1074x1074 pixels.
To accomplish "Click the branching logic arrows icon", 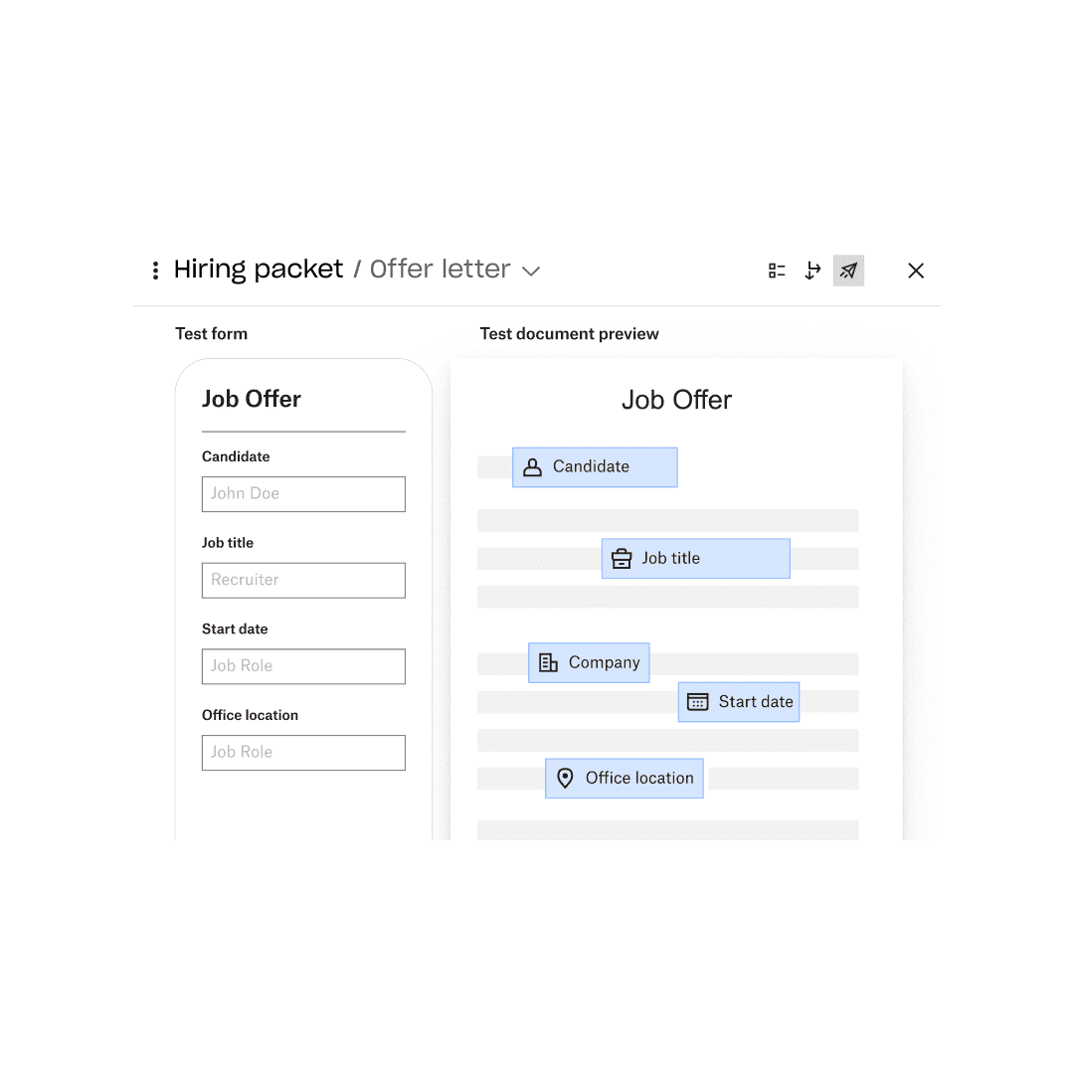I will (x=812, y=270).
